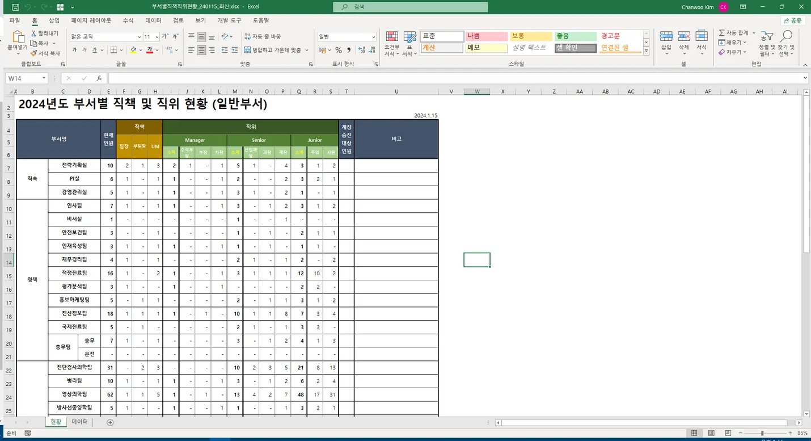Decrease cell indent

click(225, 50)
